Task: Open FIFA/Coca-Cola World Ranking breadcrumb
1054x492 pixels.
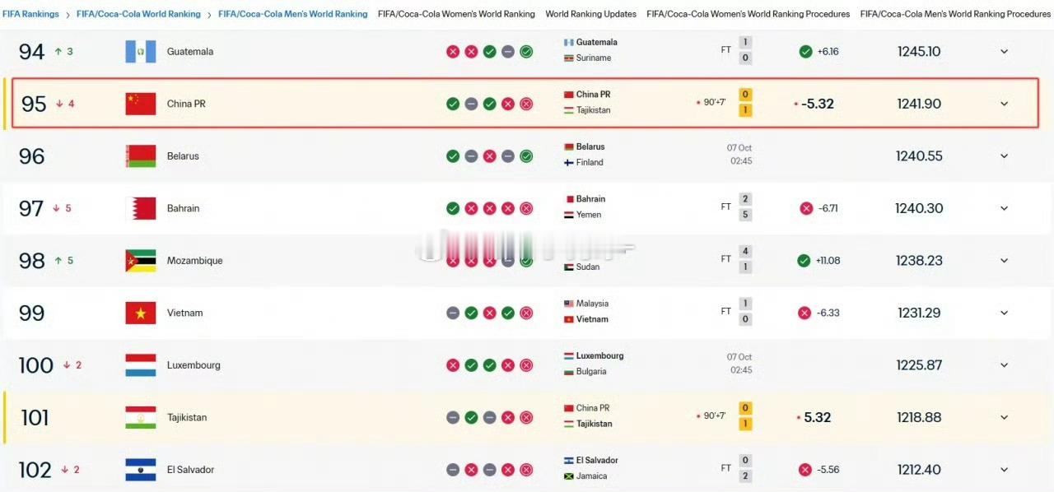Action: point(138,14)
